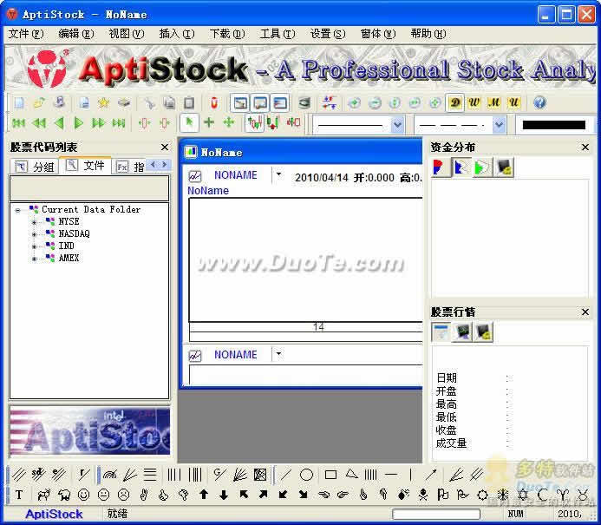Toggle the second window layout button

click(260, 102)
